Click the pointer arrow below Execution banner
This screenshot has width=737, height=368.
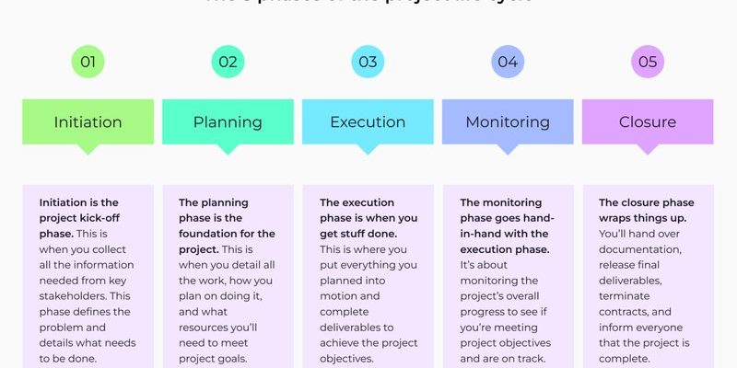[x=368, y=149]
